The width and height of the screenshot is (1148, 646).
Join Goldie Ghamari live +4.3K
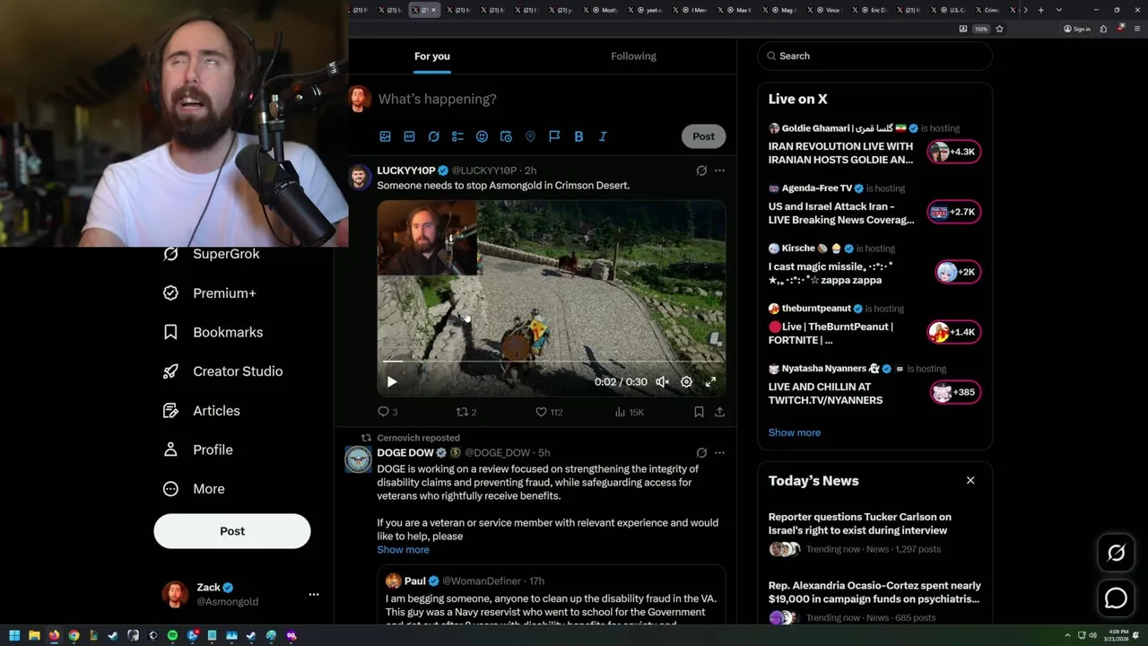[x=954, y=152]
